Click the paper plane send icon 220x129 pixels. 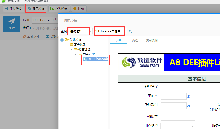point(12,21)
